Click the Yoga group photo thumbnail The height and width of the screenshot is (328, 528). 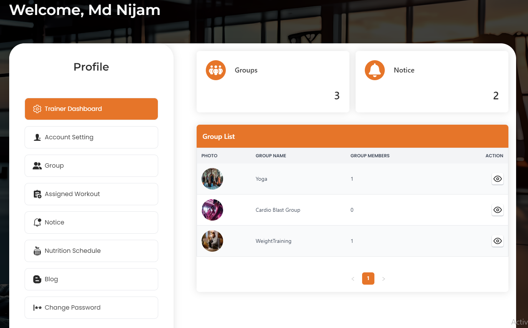[x=212, y=179]
